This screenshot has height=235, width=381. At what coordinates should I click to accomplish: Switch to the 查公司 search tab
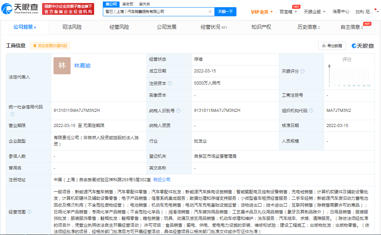pos(111,4)
